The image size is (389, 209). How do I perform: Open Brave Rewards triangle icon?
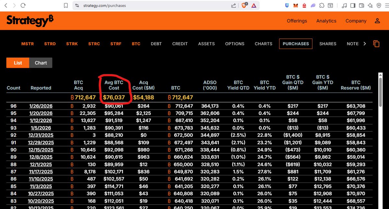(x=253, y=5)
